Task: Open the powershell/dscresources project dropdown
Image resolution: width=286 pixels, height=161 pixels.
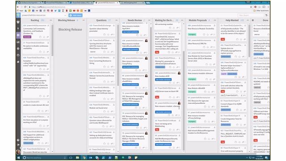Action: pyautogui.click(x=44, y=15)
